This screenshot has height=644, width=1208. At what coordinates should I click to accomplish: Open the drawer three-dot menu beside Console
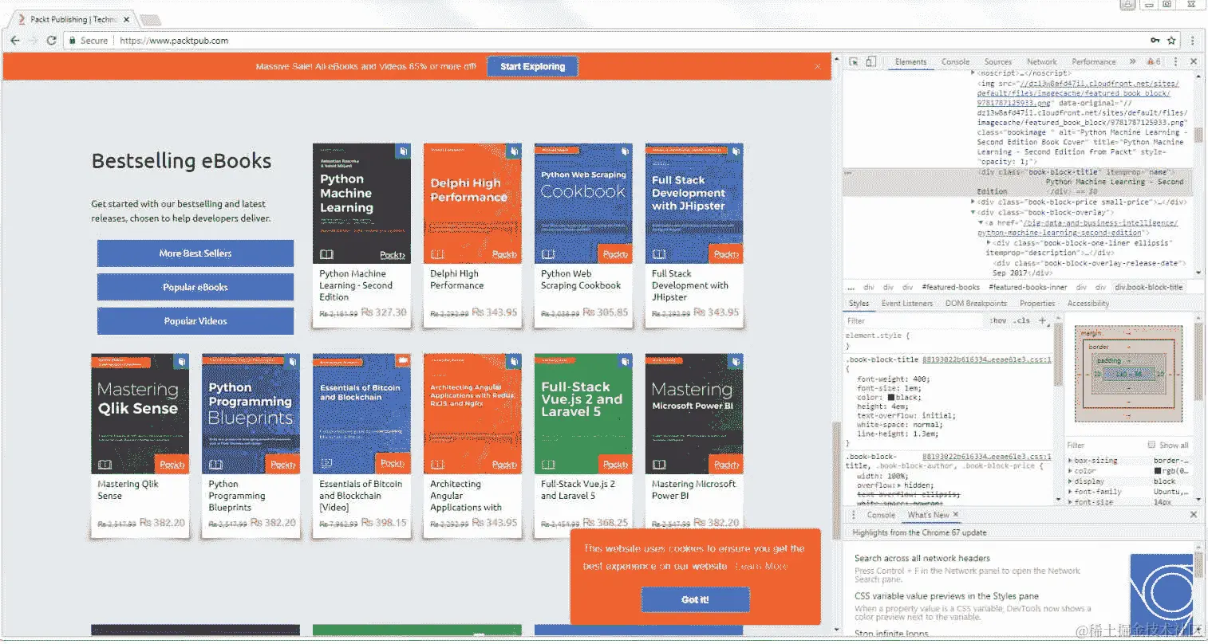click(x=855, y=515)
